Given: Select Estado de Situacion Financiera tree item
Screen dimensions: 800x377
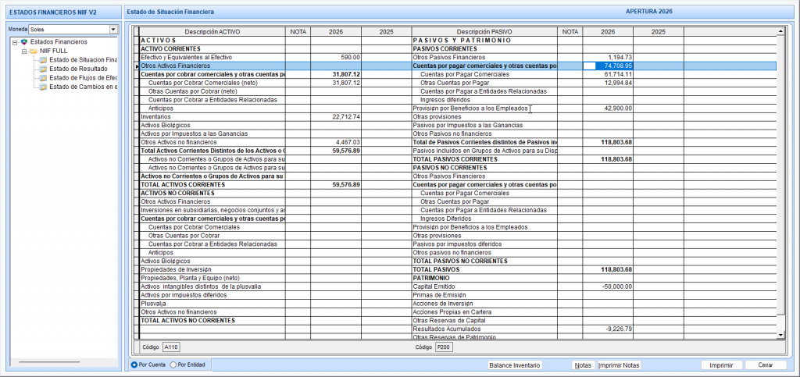Looking at the screenshot, I should pos(83,60).
